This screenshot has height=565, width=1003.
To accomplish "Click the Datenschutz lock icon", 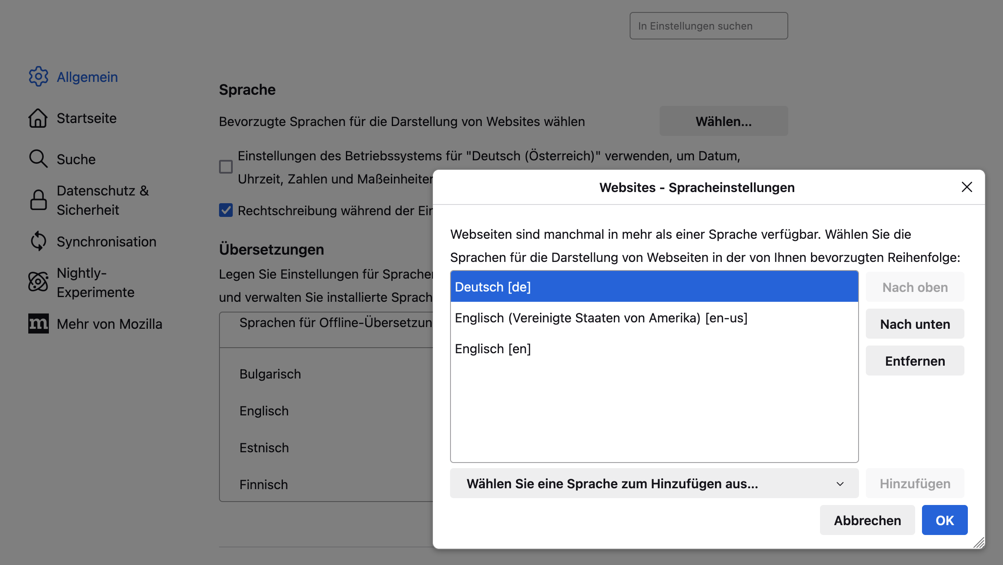I will click(x=38, y=200).
